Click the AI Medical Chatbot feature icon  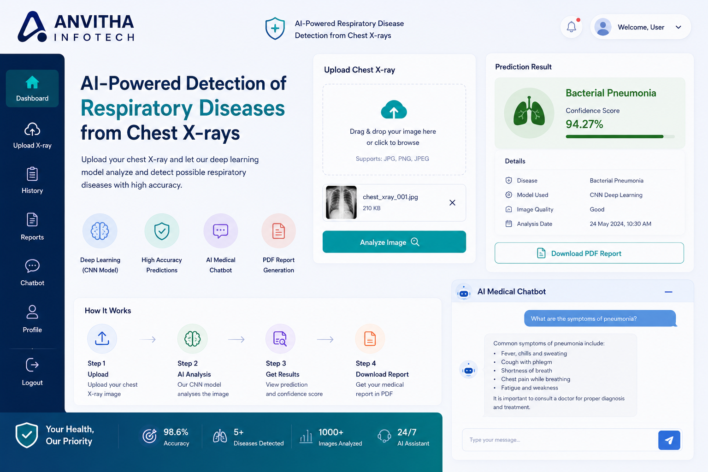[221, 231]
